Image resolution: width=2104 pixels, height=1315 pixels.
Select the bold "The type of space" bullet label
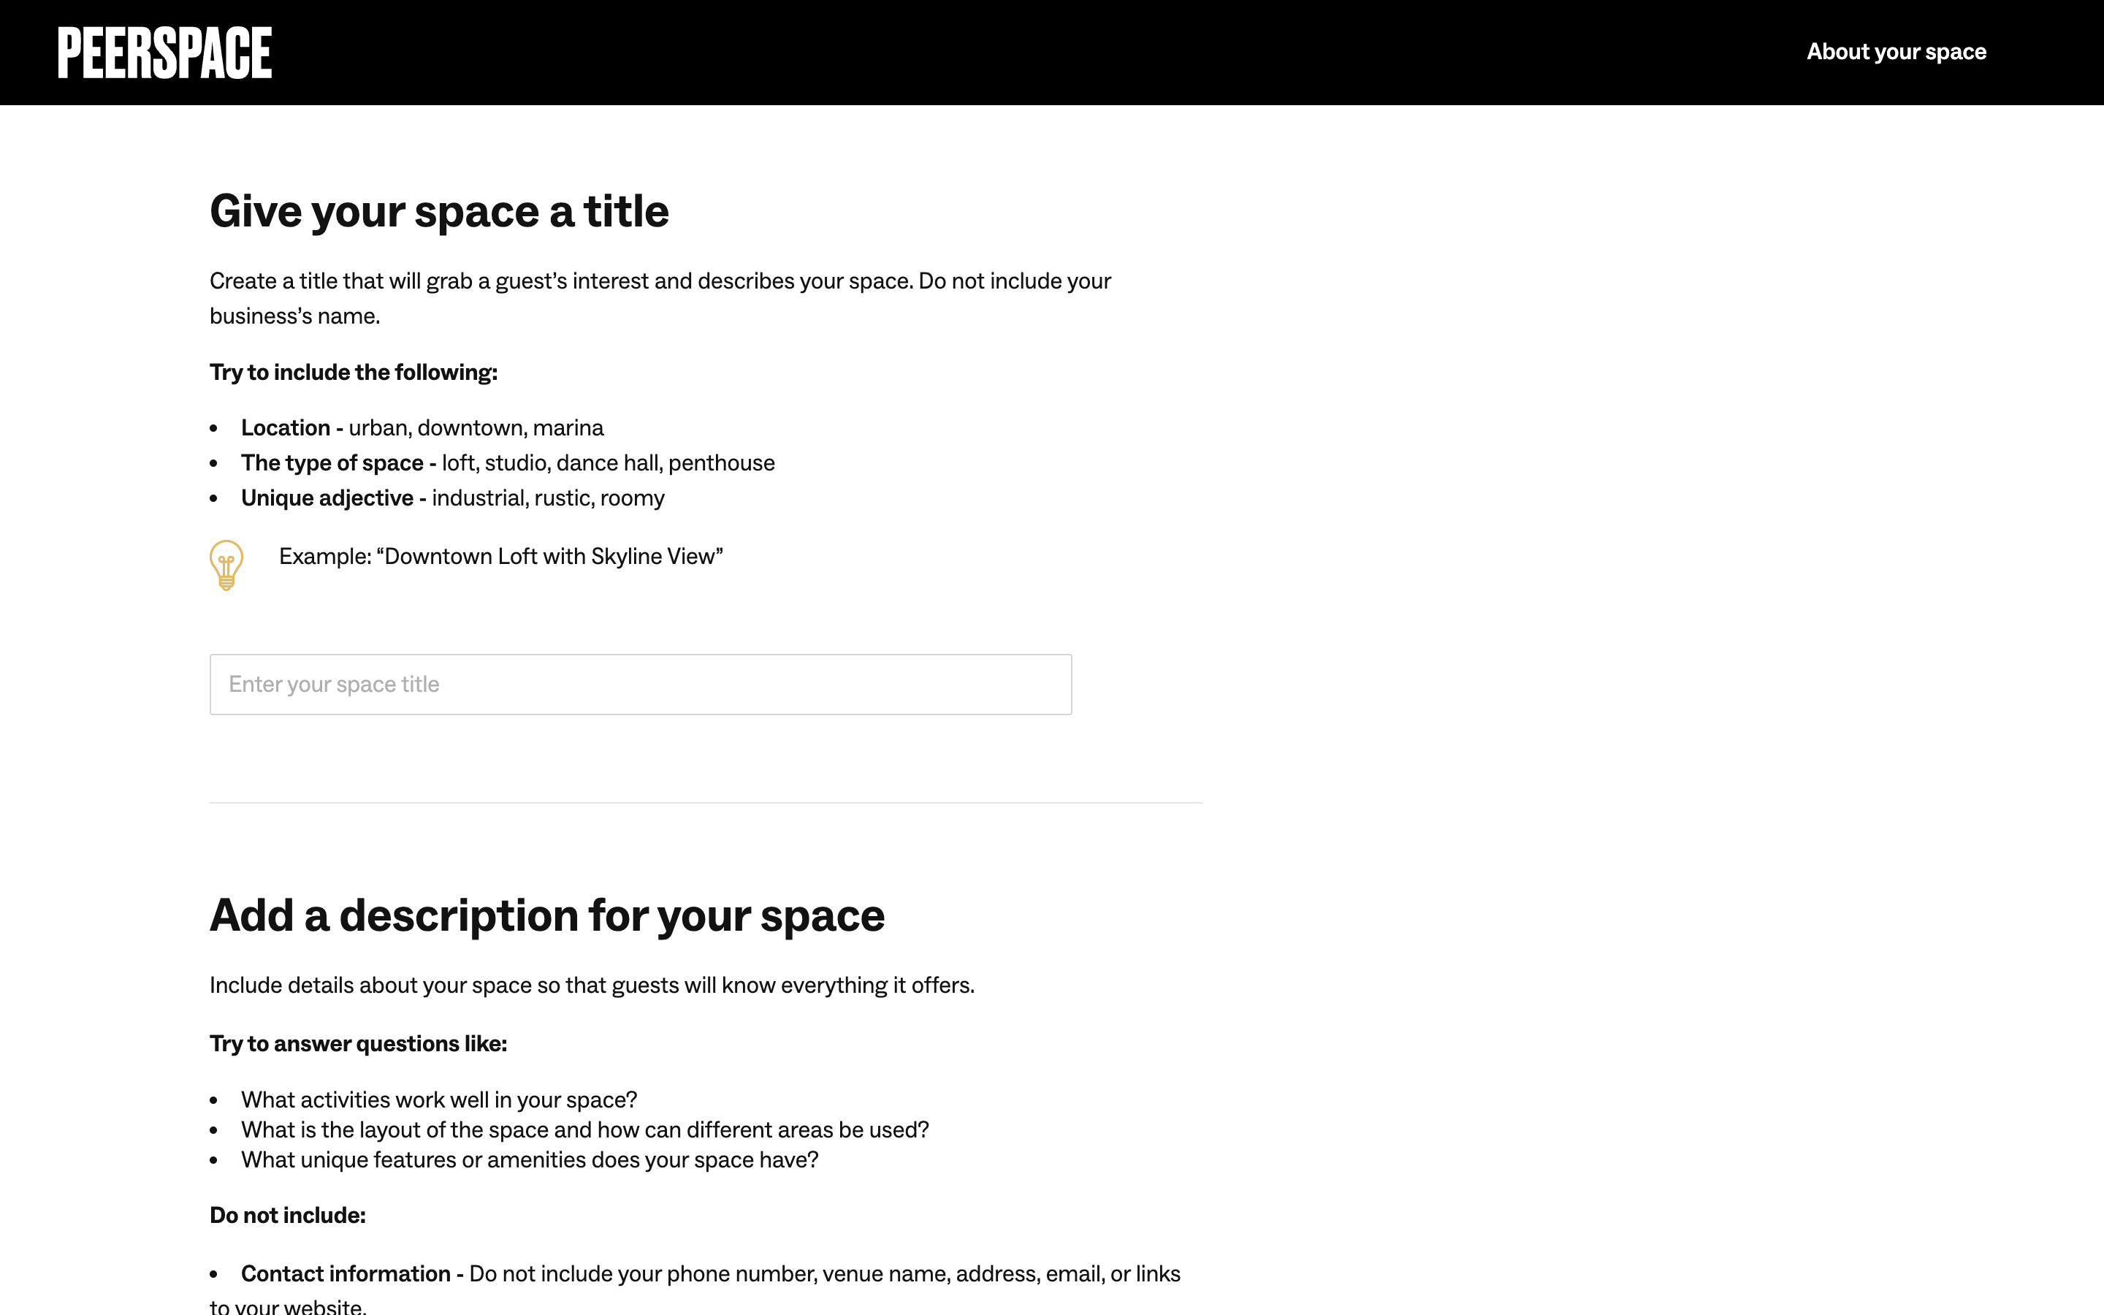click(x=332, y=462)
